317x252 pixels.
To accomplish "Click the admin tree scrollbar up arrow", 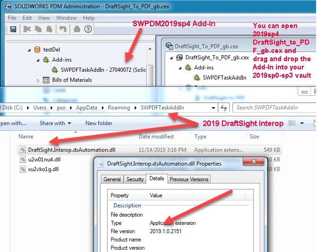I will (x=150, y=49).
